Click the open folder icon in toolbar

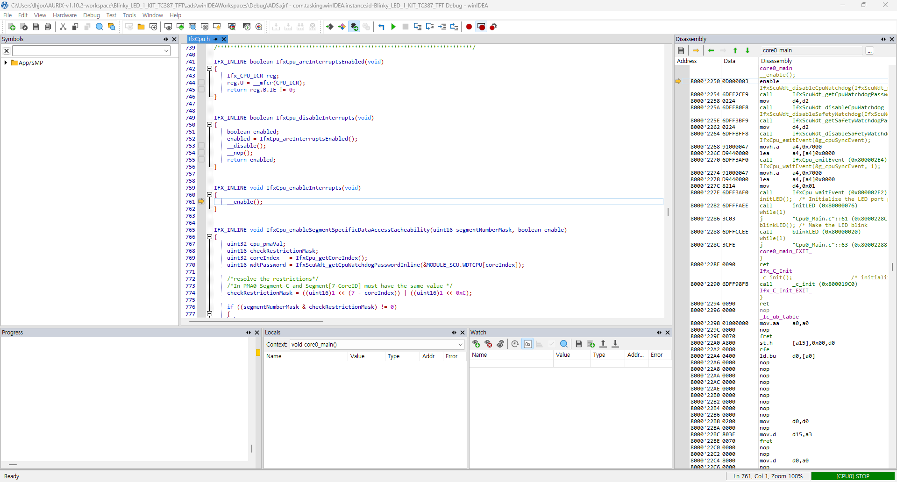(x=141, y=27)
